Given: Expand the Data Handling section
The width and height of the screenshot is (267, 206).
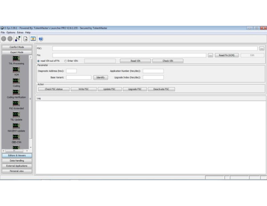Looking at the screenshot, I should tap(17, 161).
